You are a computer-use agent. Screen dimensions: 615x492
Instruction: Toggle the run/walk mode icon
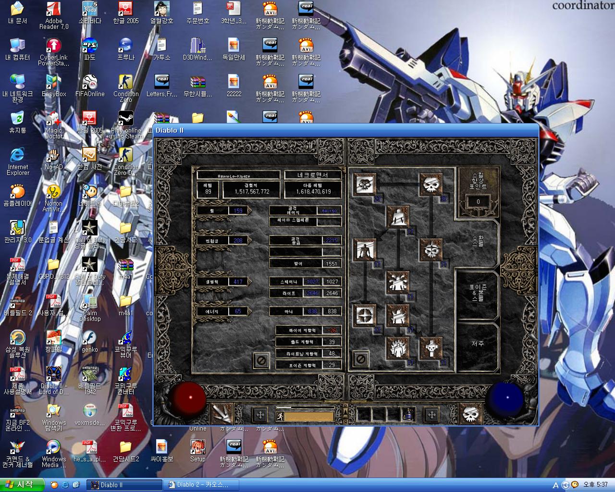[280, 417]
